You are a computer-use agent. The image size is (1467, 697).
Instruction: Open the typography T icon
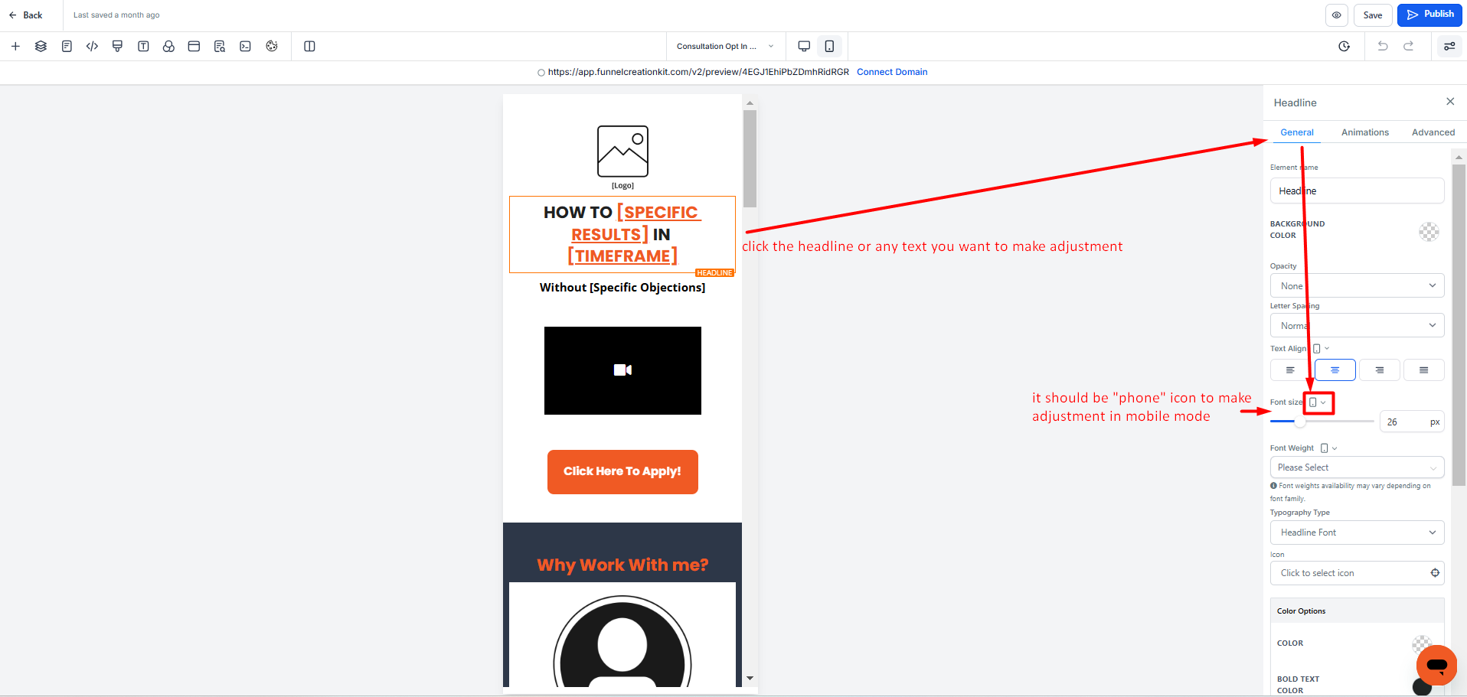click(x=143, y=47)
